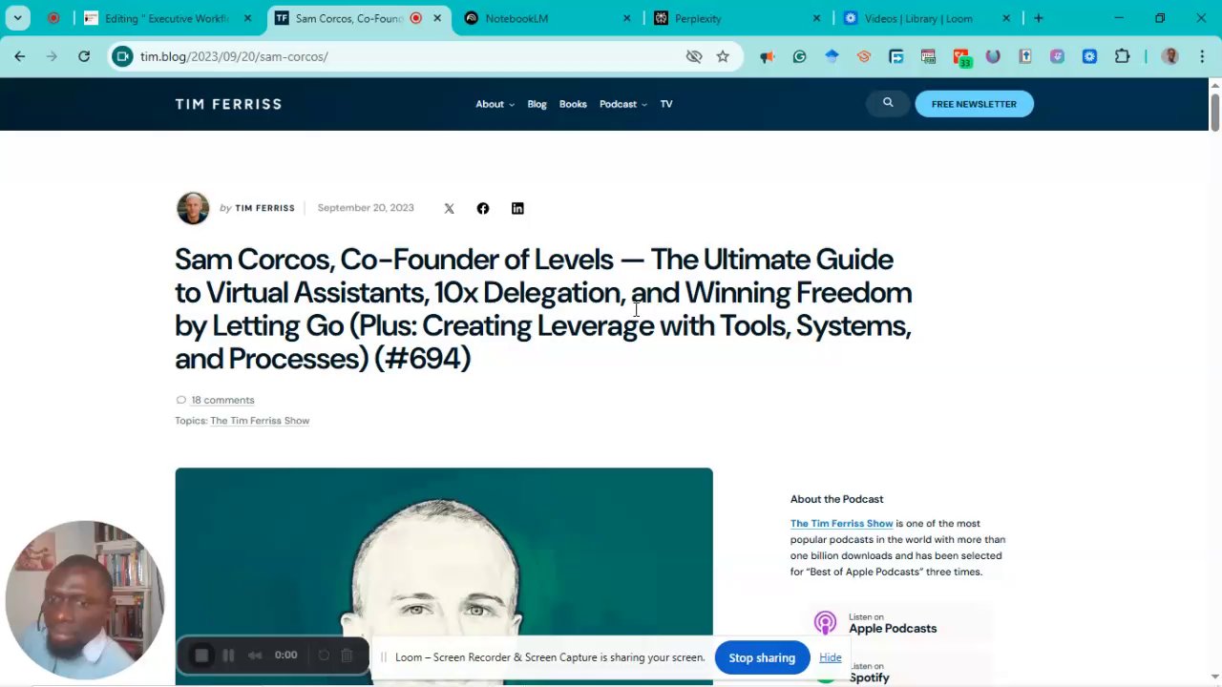The width and height of the screenshot is (1222, 687).
Task: Click the Free Newsletter button
Action: pyautogui.click(x=974, y=104)
